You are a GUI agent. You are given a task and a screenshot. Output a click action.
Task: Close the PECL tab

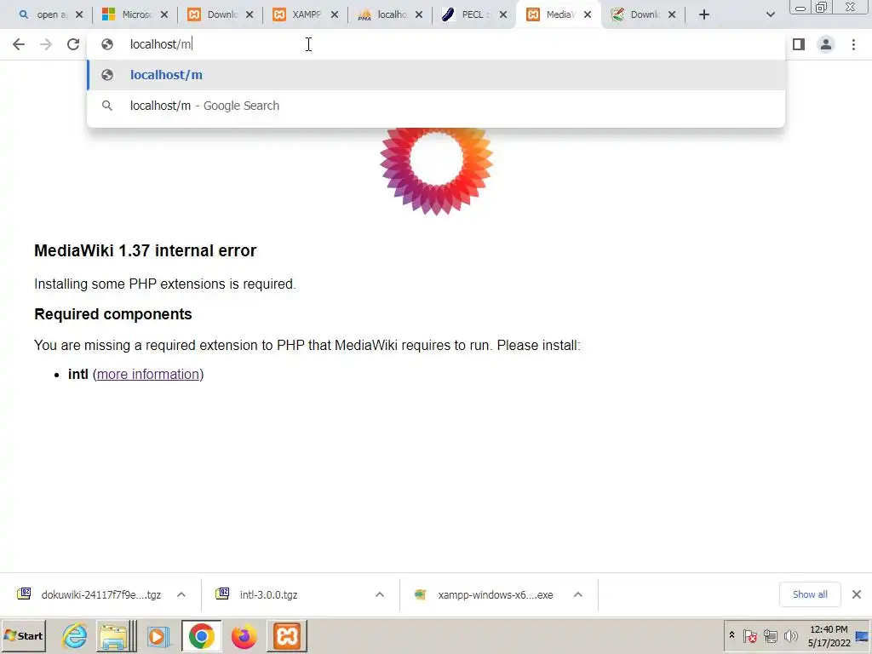[502, 15]
